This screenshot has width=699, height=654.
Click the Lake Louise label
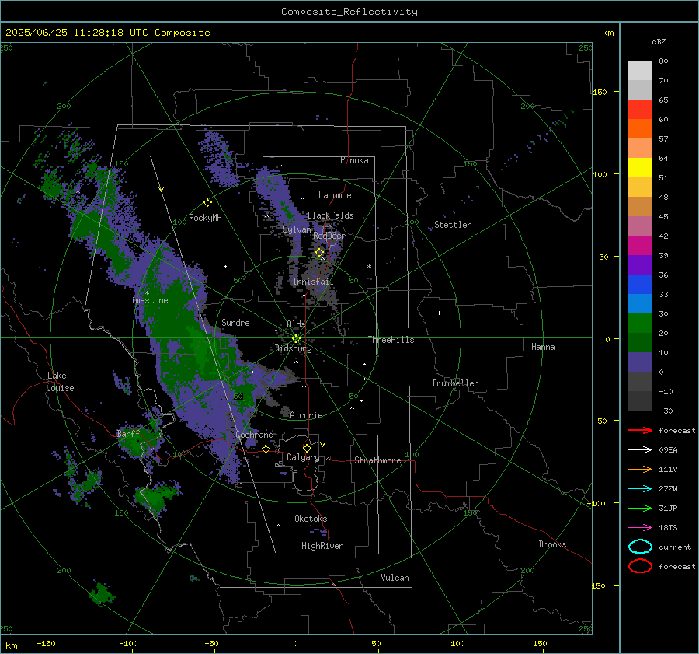coord(60,382)
